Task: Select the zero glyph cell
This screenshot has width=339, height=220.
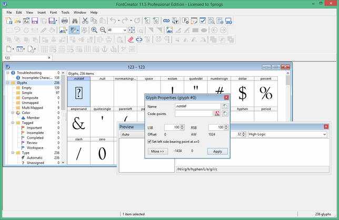Action: 102,151
